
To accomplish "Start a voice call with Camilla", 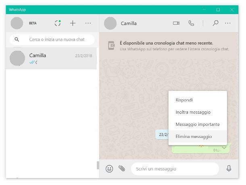I will point(191,23).
